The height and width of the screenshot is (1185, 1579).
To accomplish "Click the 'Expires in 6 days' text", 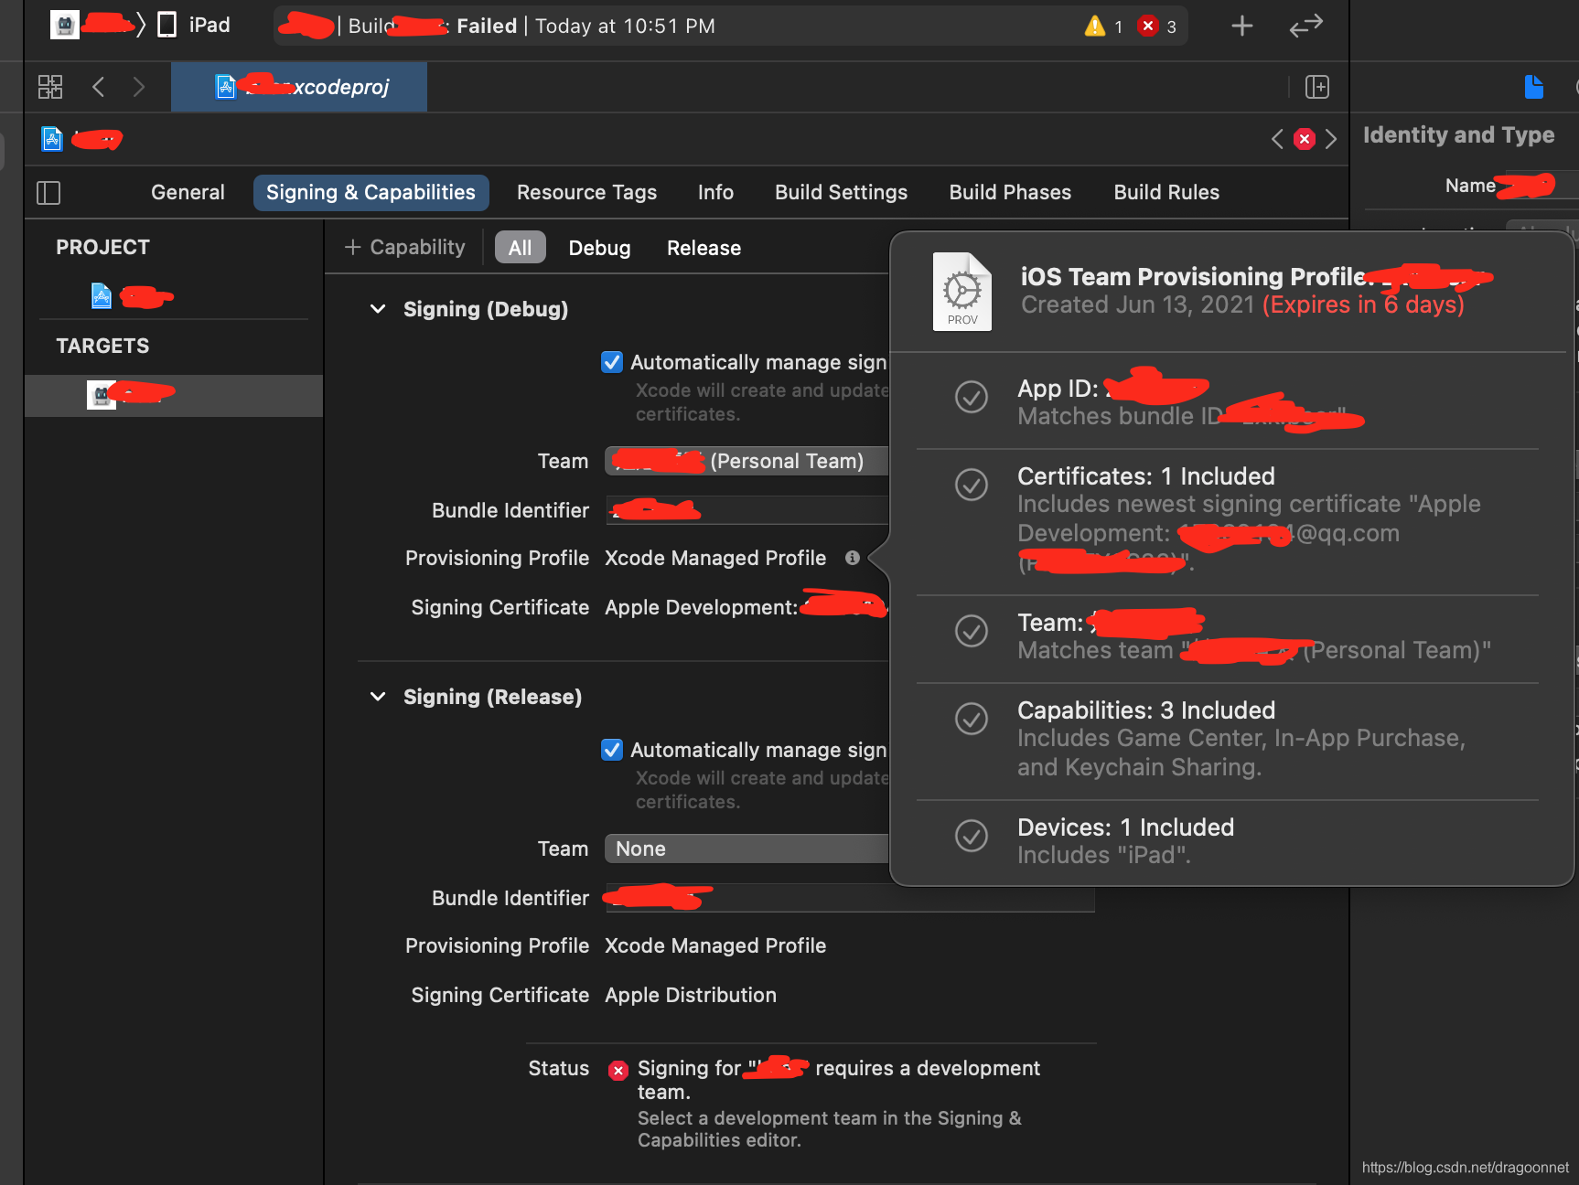I will click(1363, 304).
